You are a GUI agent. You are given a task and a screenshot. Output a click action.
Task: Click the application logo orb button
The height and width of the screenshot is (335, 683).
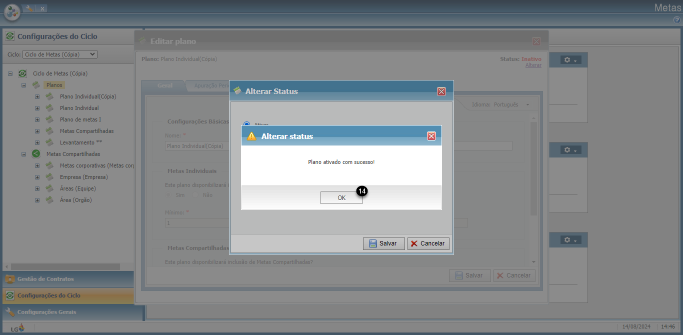click(x=12, y=11)
